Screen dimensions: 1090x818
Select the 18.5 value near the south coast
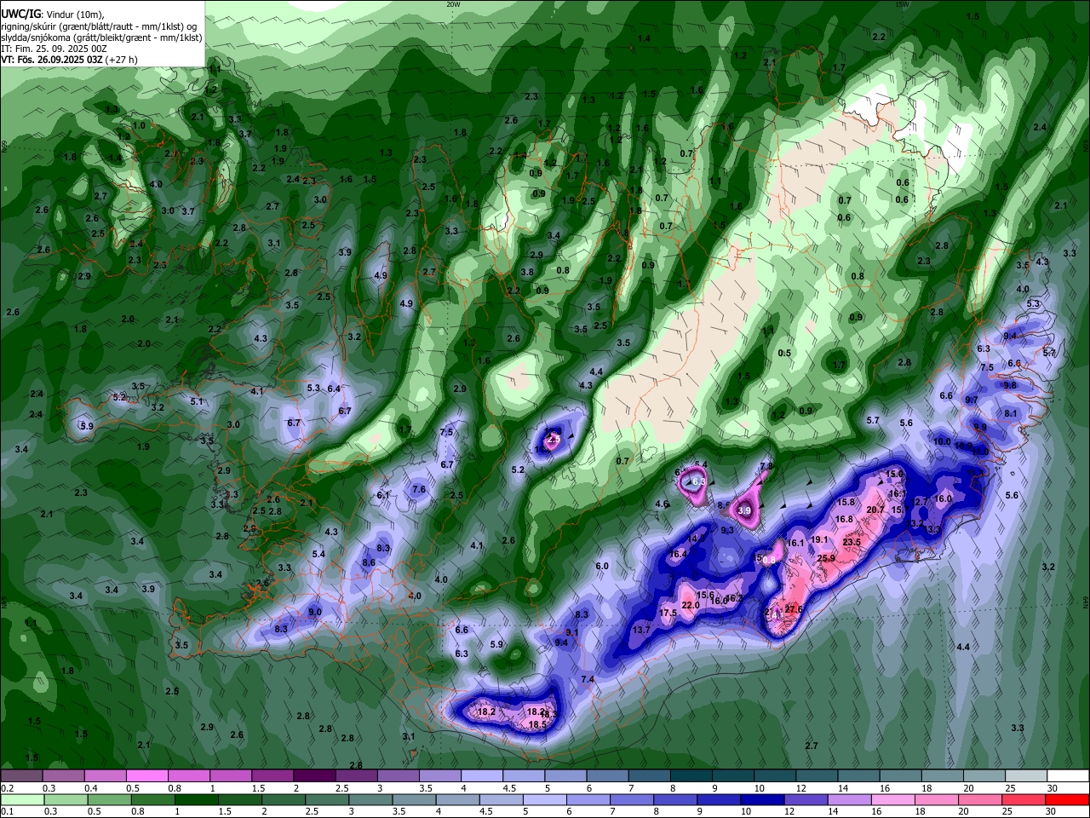pyautogui.click(x=537, y=725)
